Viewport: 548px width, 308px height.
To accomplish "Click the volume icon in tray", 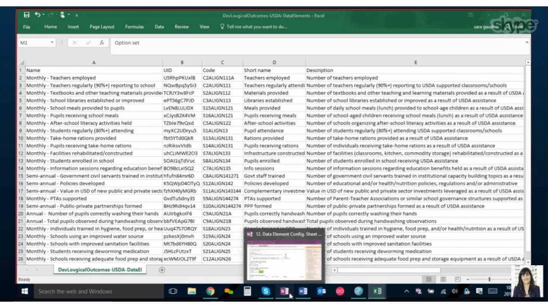I will 455,291.
